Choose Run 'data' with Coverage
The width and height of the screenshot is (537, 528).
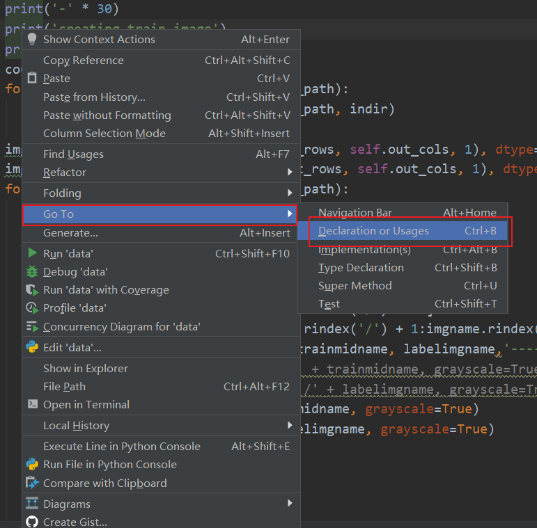point(162,290)
